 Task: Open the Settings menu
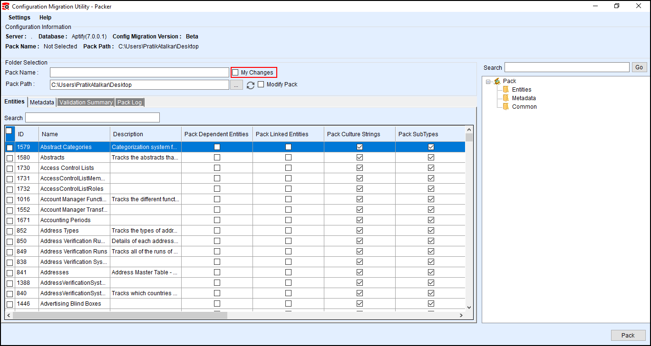19,18
